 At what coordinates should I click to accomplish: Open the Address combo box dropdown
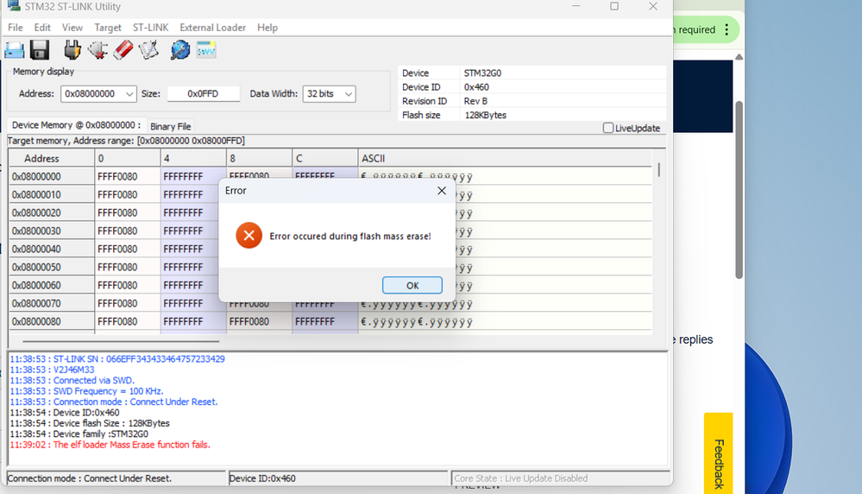click(129, 94)
